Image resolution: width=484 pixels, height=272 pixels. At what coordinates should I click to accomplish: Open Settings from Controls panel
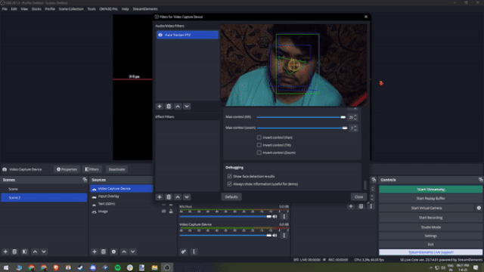(430, 236)
